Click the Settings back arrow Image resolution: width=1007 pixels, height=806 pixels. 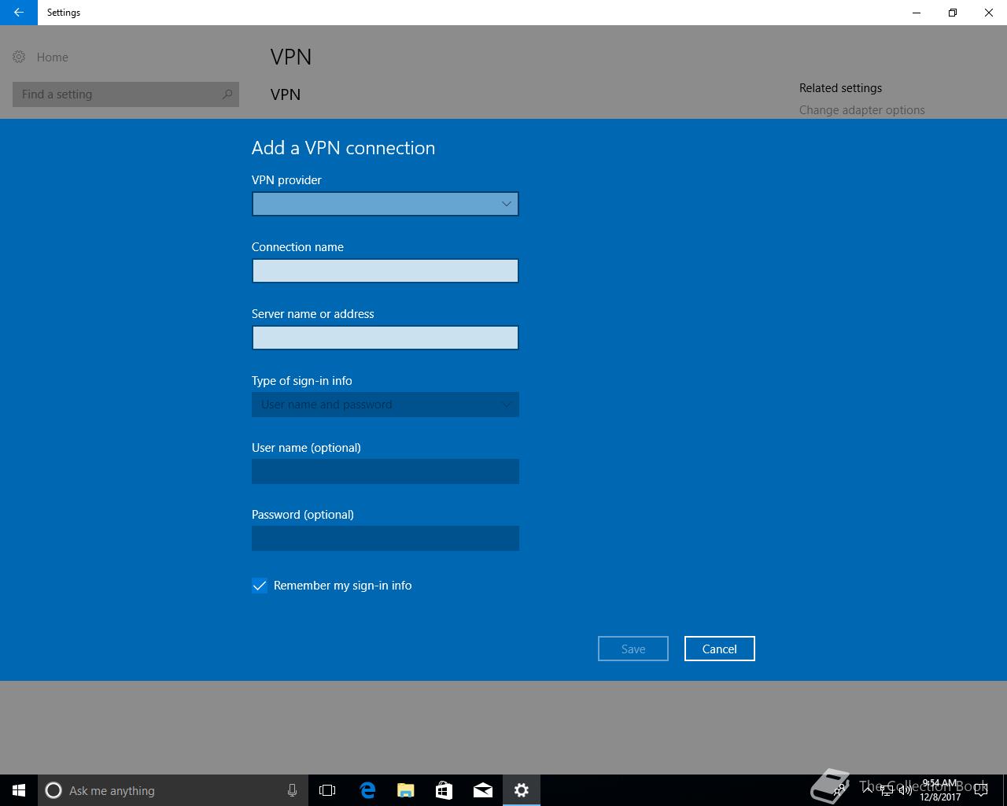(19, 13)
